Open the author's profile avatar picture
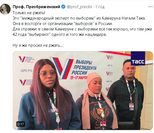This screenshot has width=154, height=133. point(5,9)
